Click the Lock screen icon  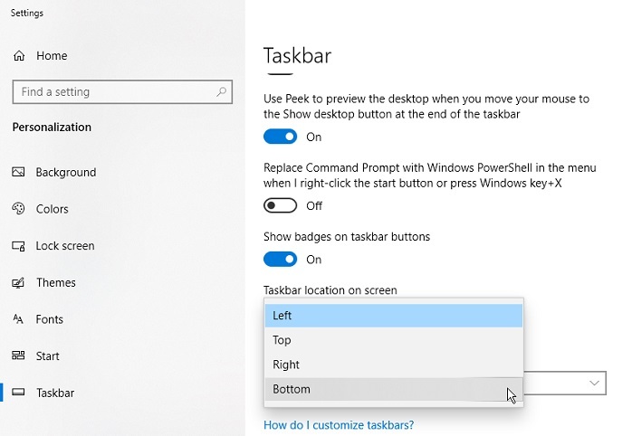[18, 245]
